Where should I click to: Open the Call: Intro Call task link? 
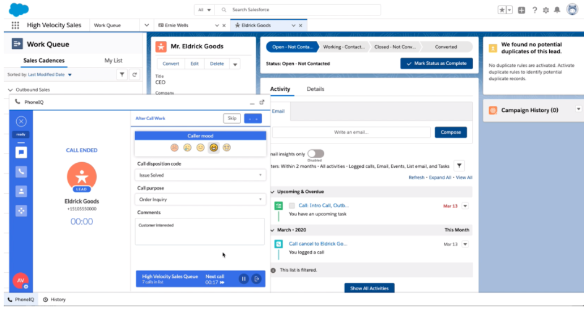click(324, 205)
